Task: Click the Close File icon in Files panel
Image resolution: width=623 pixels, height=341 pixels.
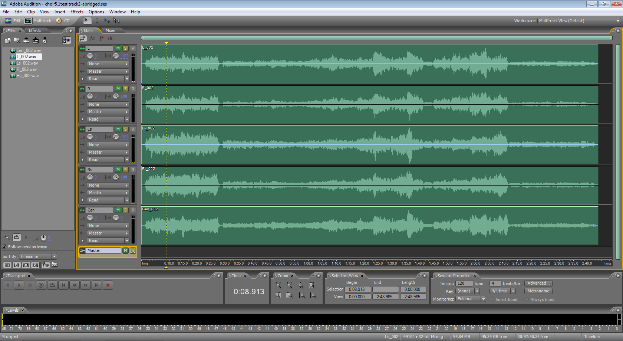Action: (17, 40)
